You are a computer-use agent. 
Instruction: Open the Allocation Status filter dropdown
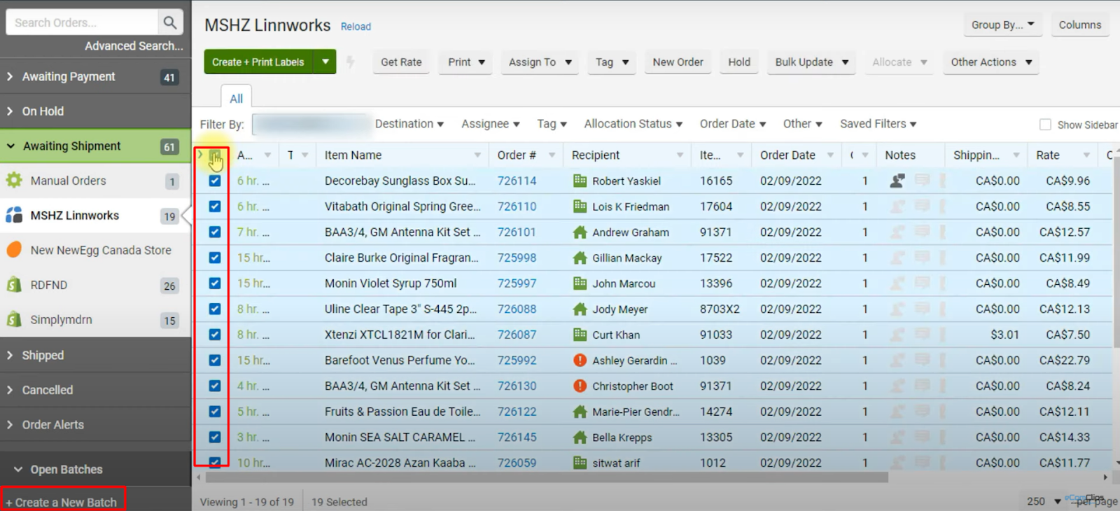pyautogui.click(x=633, y=124)
